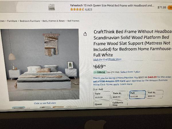172x129 pixels.
Task: Select the Full size option
Action: [x=138, y=94]
